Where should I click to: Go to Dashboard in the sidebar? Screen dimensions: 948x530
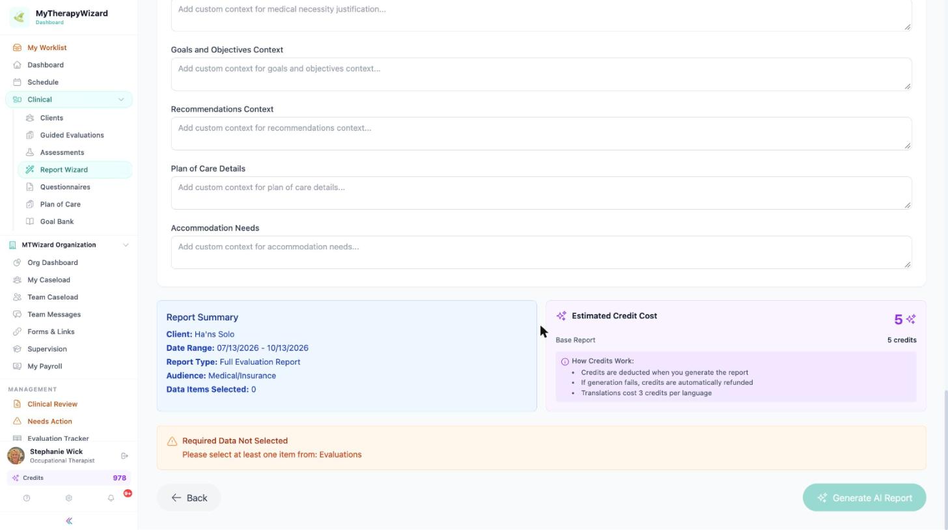(x=46, y=65)
